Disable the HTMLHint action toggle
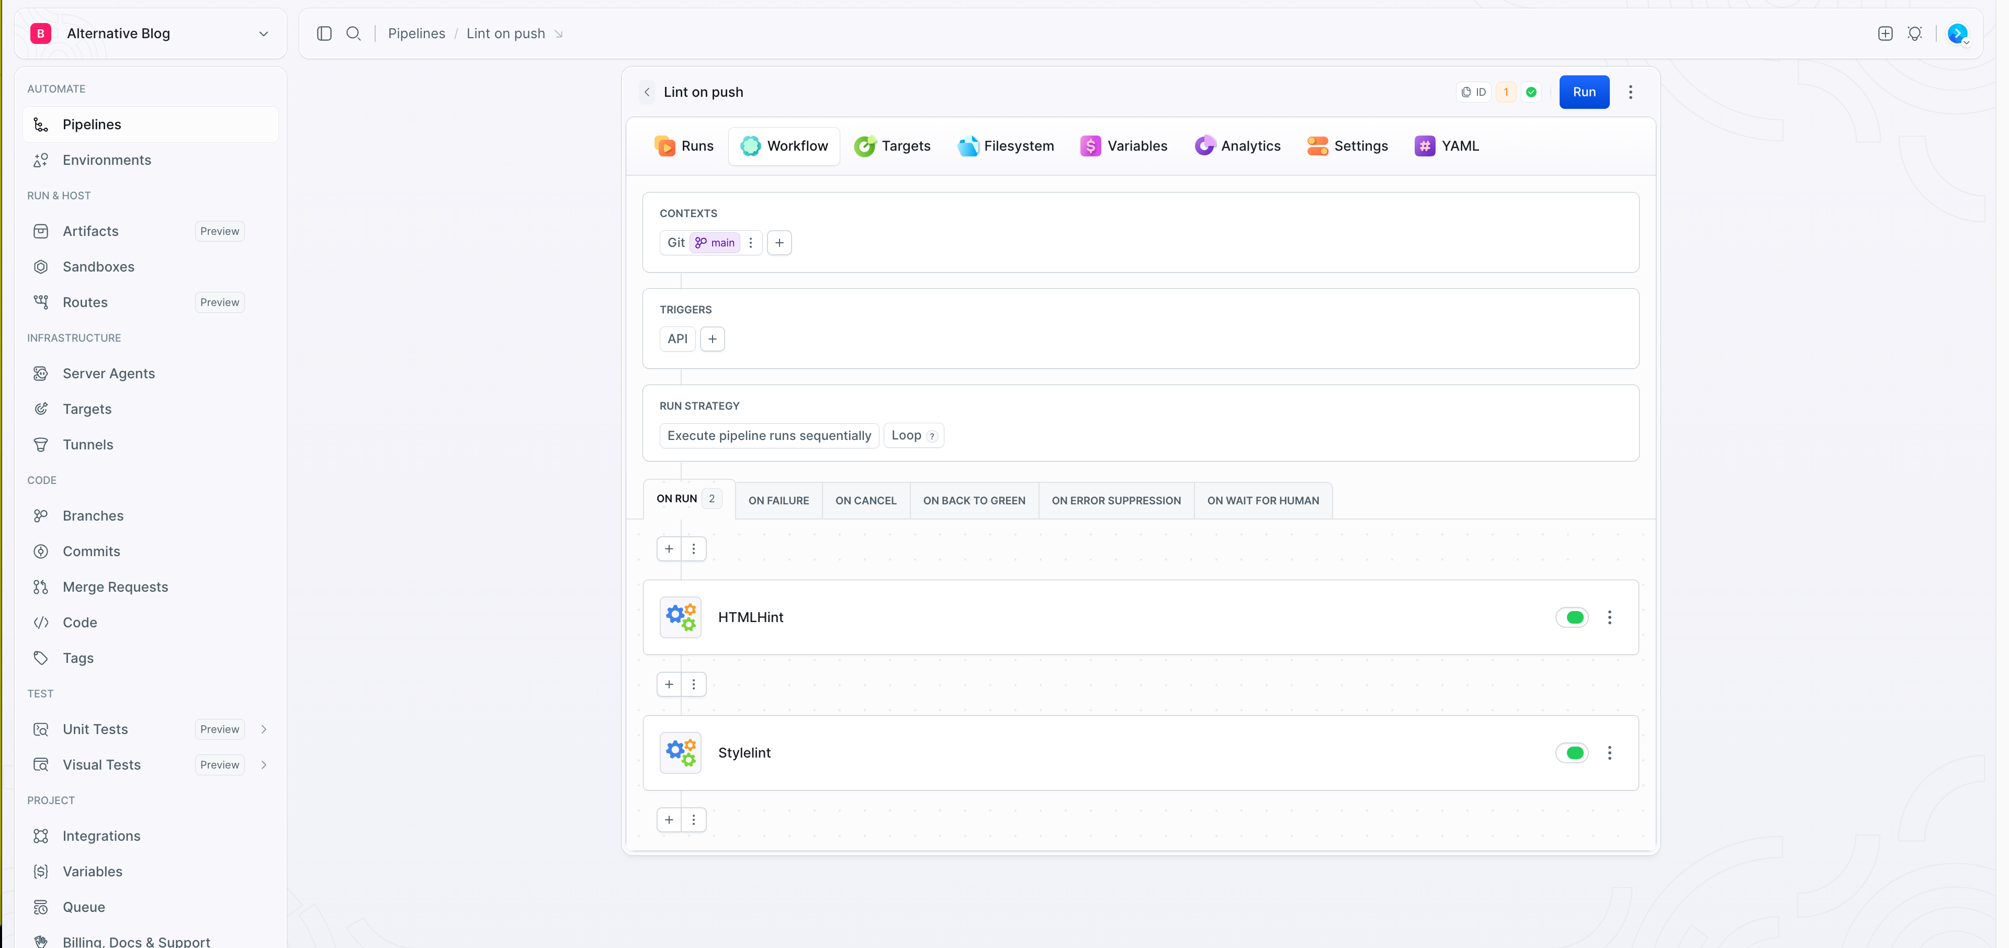The height and width of the screenshot is (948, 2009). tap(1572, 617)
